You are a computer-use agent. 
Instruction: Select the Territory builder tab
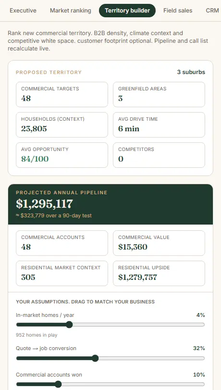127,11
